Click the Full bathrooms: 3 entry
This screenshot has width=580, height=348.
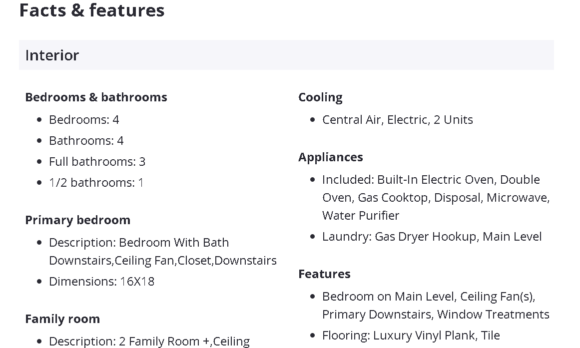point(97,162)
